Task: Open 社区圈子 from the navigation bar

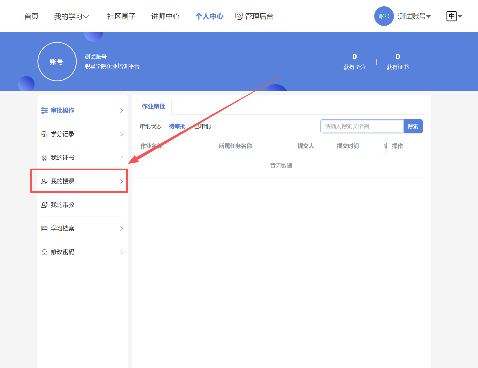Action: [121, 16]
